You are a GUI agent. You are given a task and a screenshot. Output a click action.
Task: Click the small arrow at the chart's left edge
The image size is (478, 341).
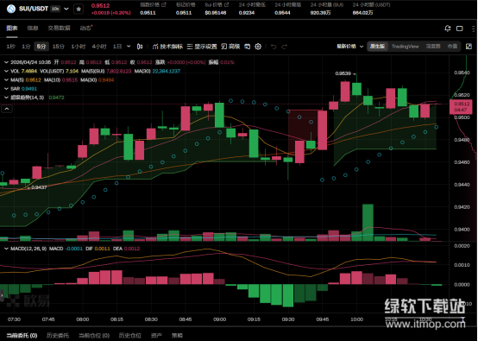(2, 295)
